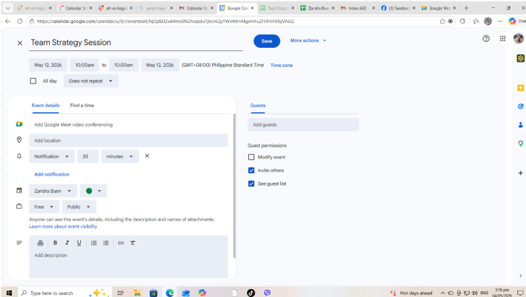Enable the Modify event guest permission
The width and height of the screenshot is (526, 297).
point(252,157)
